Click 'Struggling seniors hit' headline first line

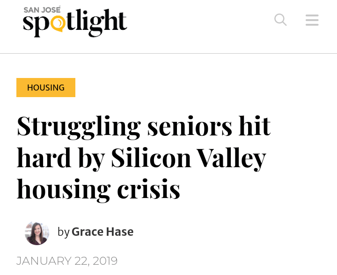point(143,126)
